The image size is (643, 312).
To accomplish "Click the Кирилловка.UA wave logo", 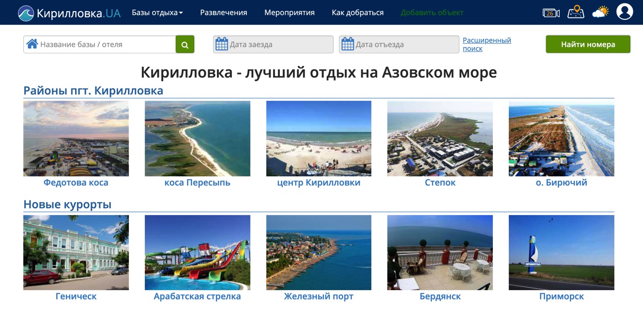I will (x=26, y=13).
